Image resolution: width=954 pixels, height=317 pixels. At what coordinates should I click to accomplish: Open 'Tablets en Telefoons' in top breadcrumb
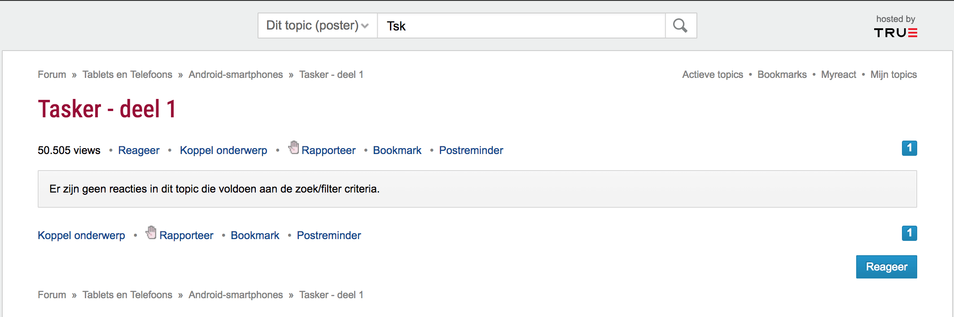pos(127,75)
